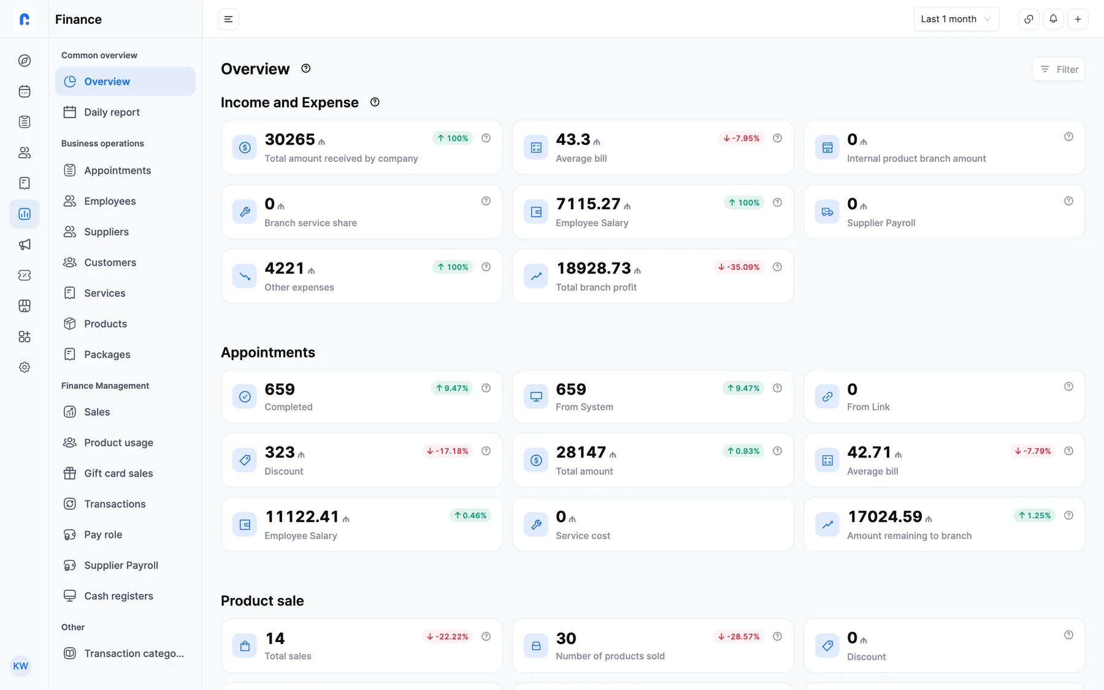Open the Last 1 month period dropdown

(x=956, y=19)
